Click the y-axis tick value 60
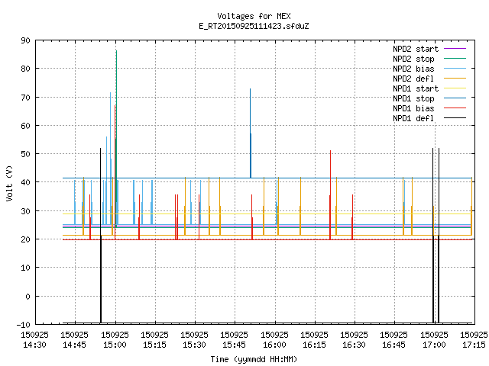 pyautogui.click(x=25, y=126)
